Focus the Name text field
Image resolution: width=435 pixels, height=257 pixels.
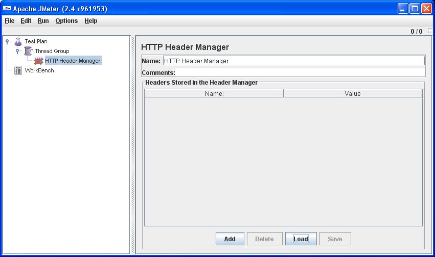point(293,61)
